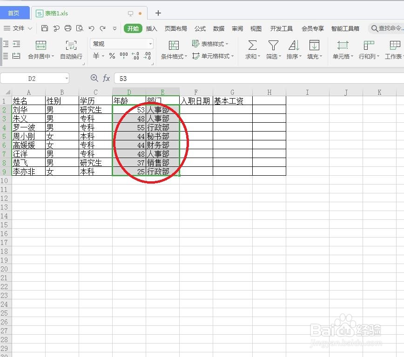The height and width of the screenshot is (357, 404).
Task: Click the Find Command search box
Action: point(386,28)
